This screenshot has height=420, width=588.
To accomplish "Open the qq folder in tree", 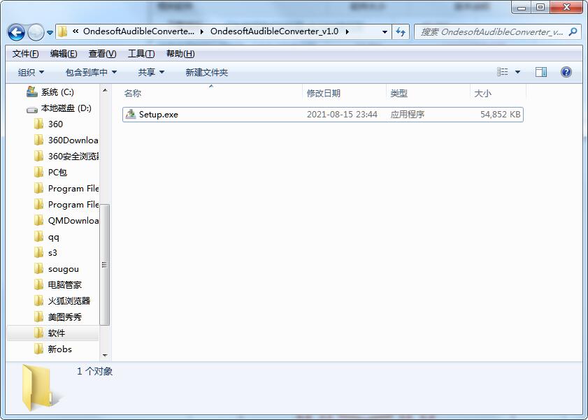I will [54, 237].
